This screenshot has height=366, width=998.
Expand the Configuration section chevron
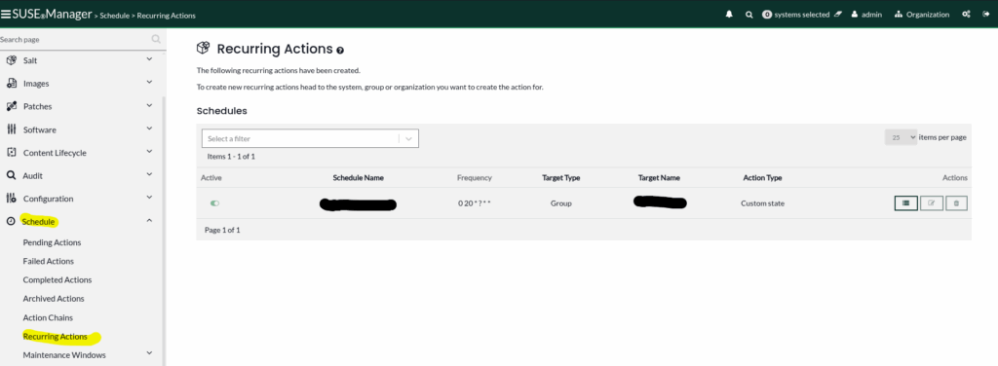click(149, 197)
